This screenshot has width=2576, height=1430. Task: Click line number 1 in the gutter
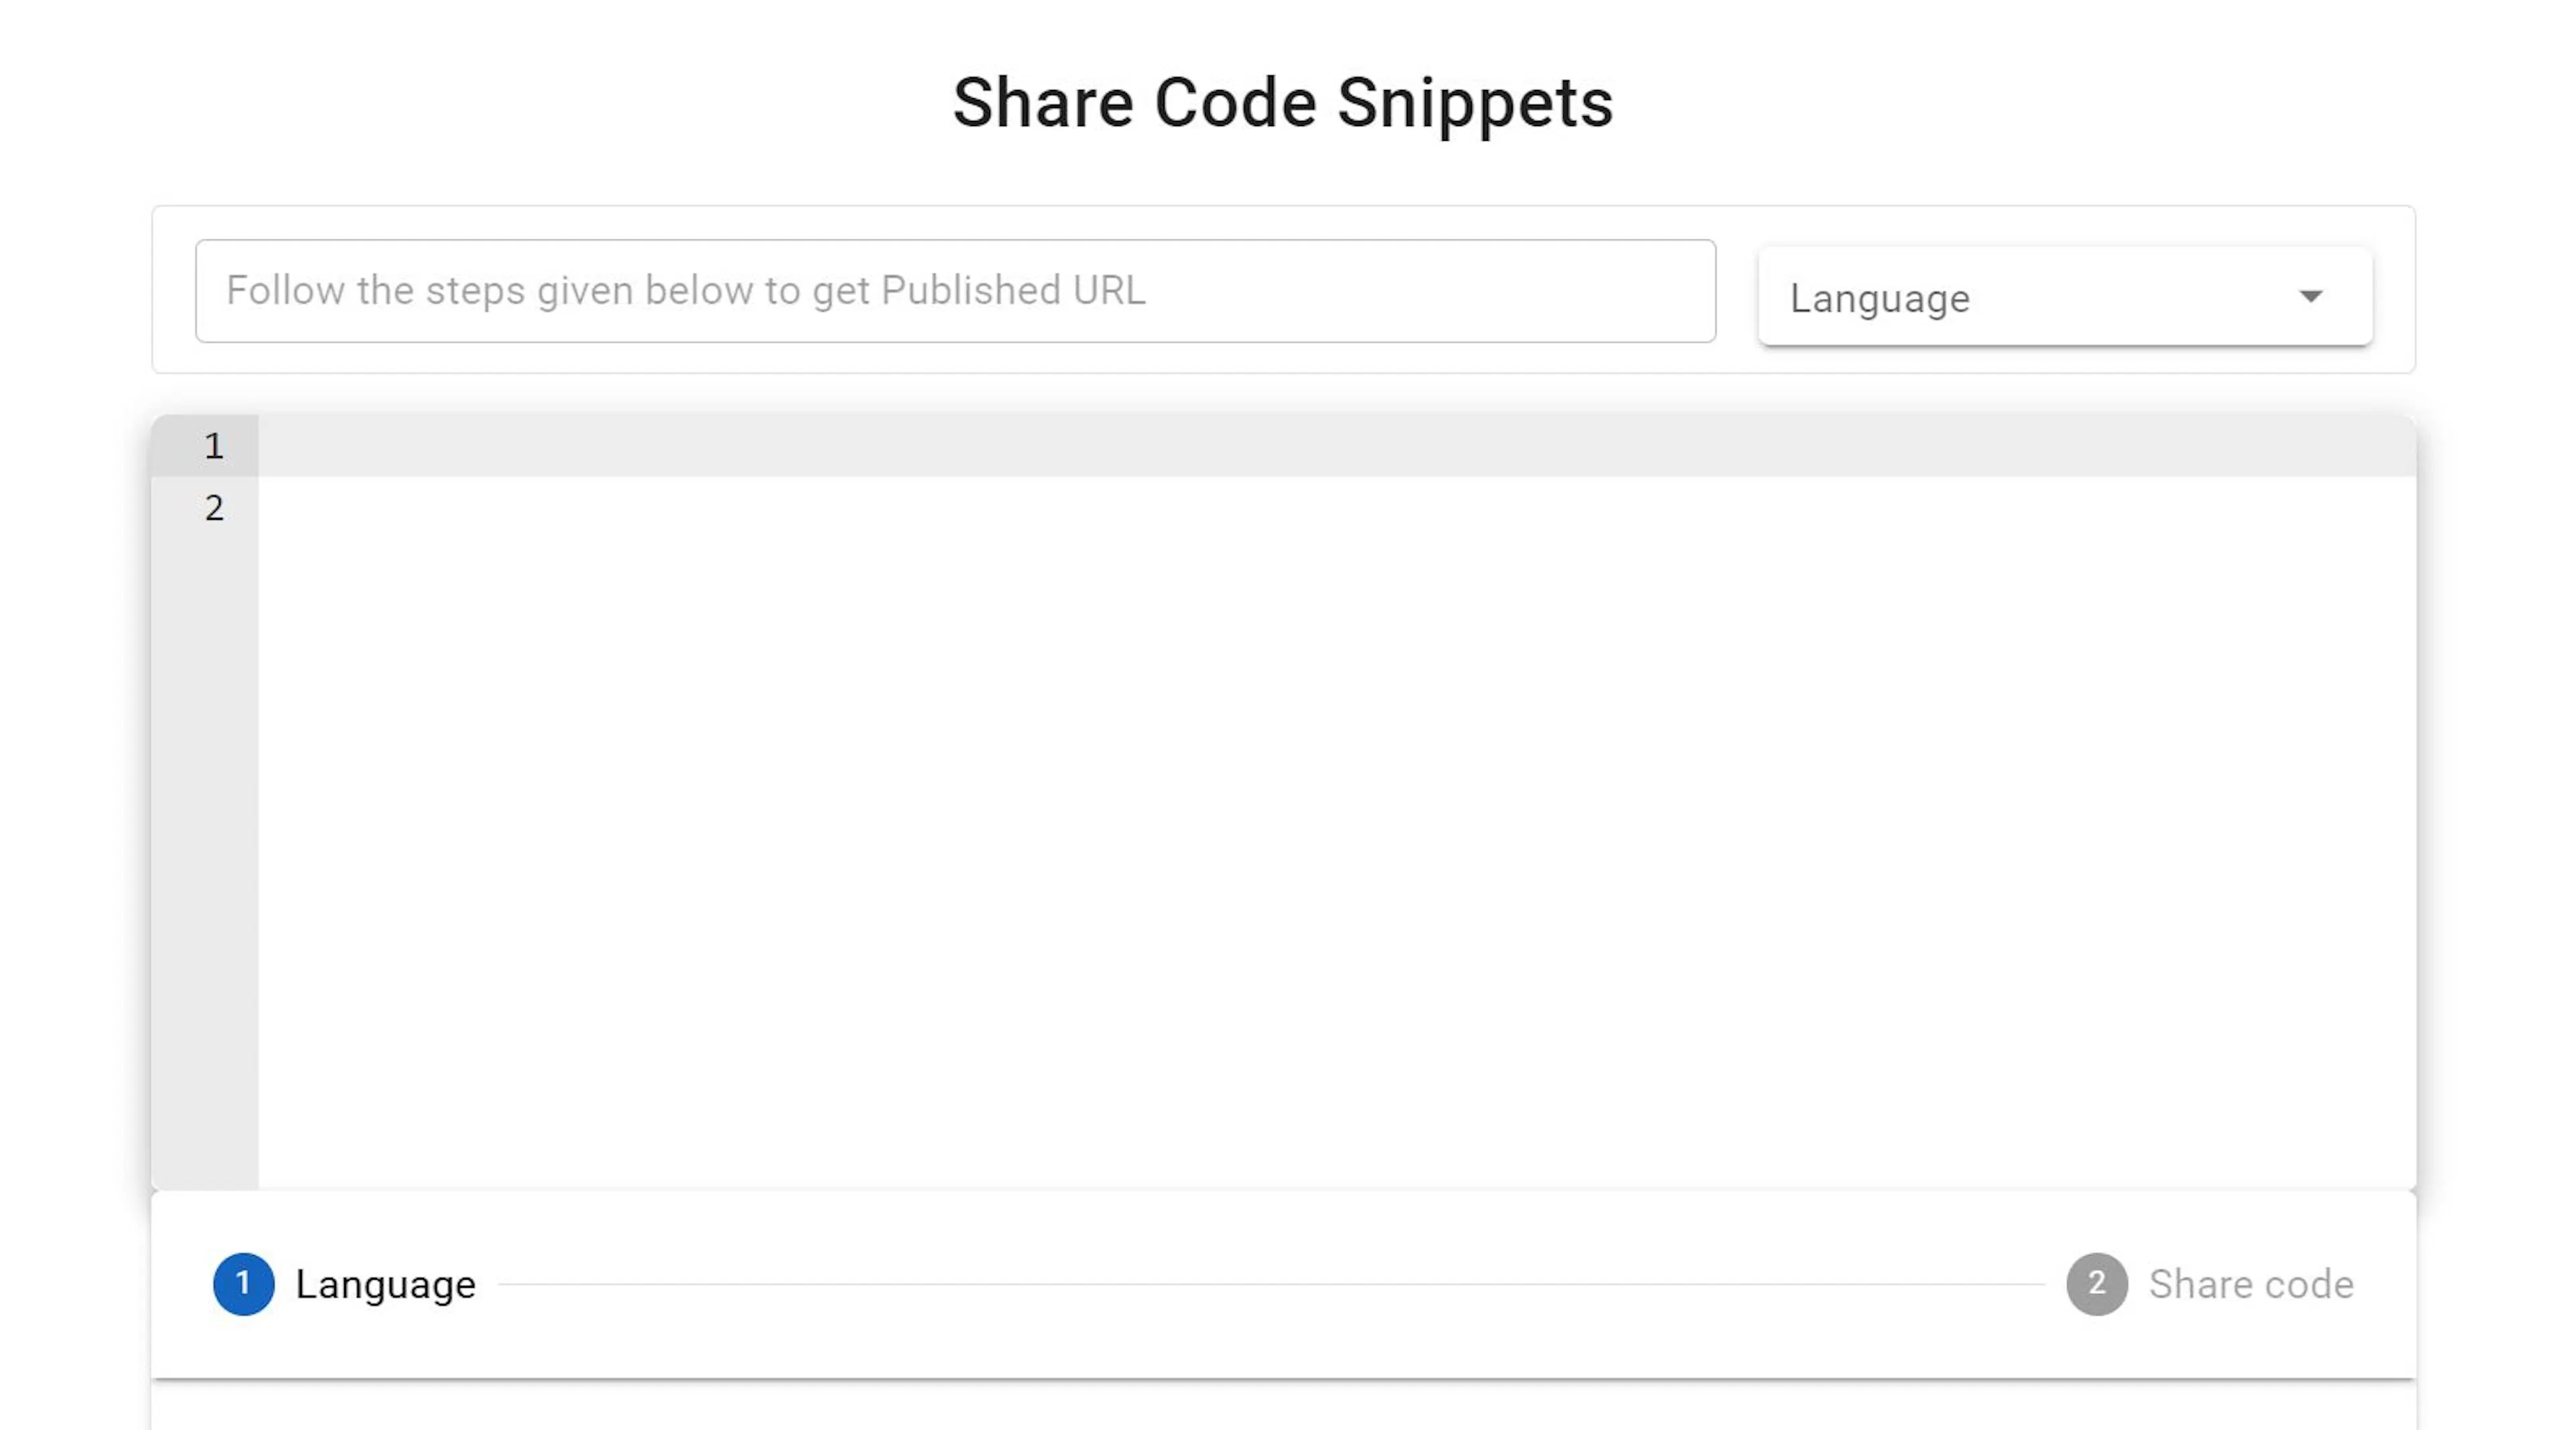click(214, 446)
